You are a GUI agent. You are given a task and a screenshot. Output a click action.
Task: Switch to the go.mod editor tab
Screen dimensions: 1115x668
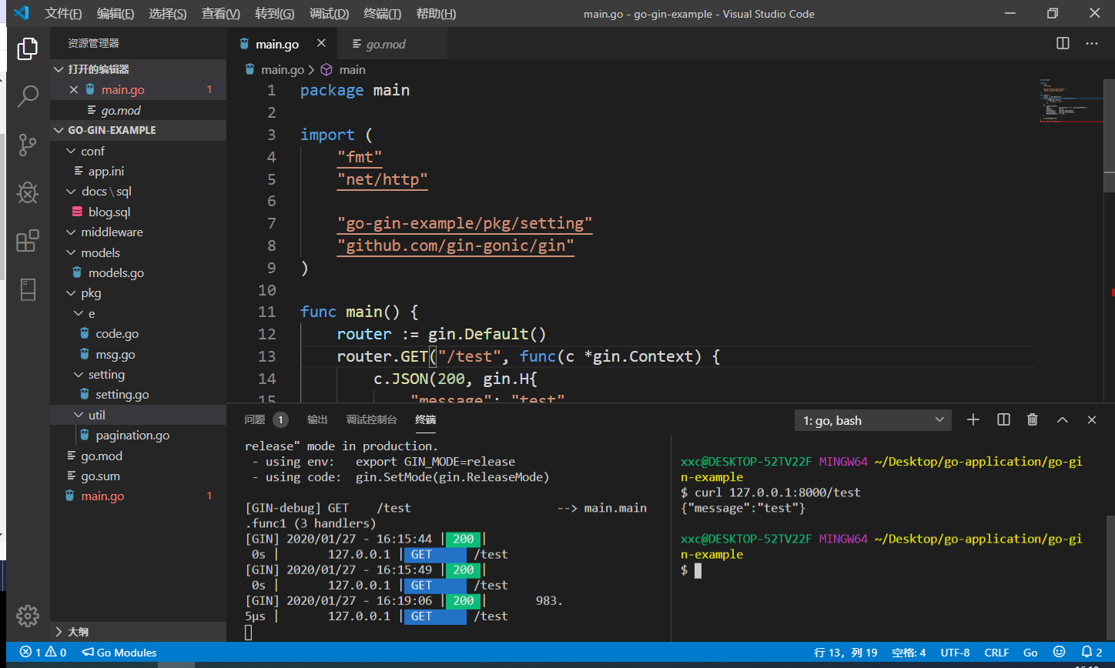pos(385,45)
